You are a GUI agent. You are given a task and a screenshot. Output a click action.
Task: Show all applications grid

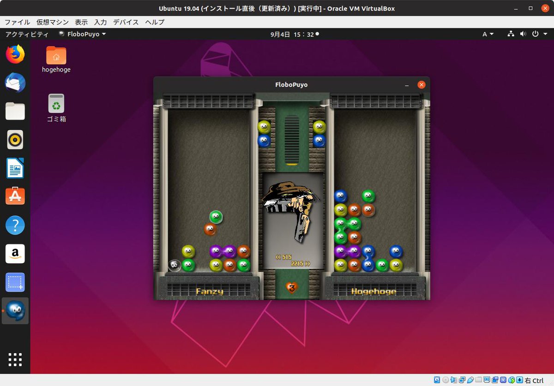click(15, 360)
